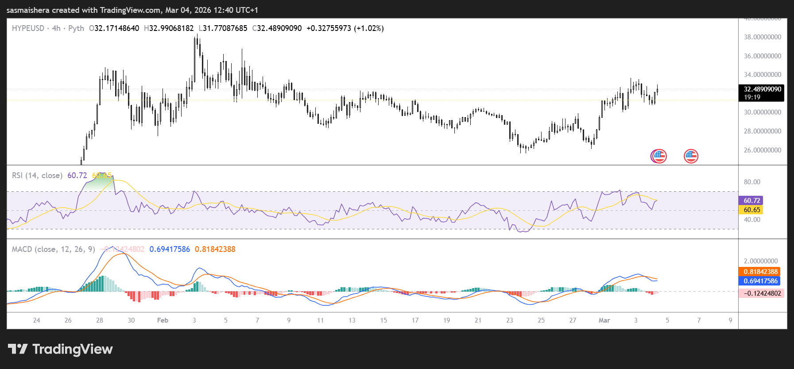Select the HYPEUSD · 4h · Pyth symbol title
The width and height of the screenshot is (794, 369).
click(x=48, y=28)
